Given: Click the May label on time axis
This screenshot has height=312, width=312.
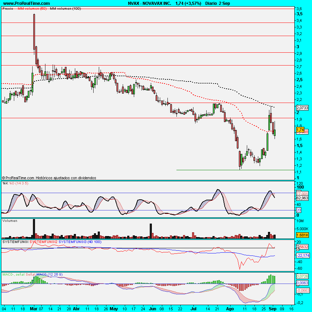Looking at the screenshot, I should click(114, 309).
